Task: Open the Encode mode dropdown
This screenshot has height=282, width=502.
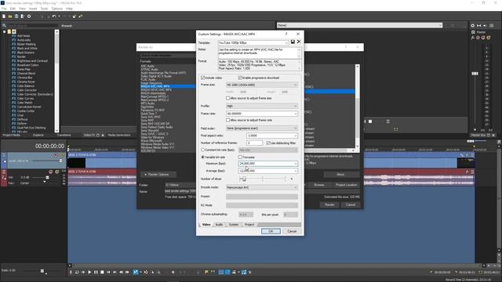Action: 262,187
